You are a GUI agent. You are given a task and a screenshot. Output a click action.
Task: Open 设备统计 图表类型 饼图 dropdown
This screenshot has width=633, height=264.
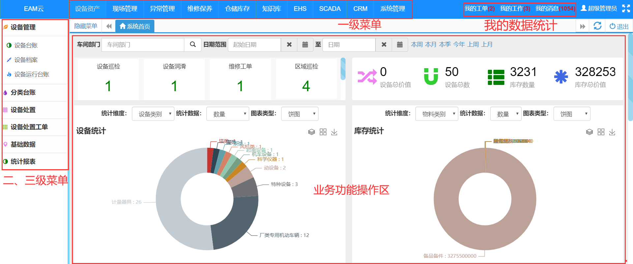point(300,114)
